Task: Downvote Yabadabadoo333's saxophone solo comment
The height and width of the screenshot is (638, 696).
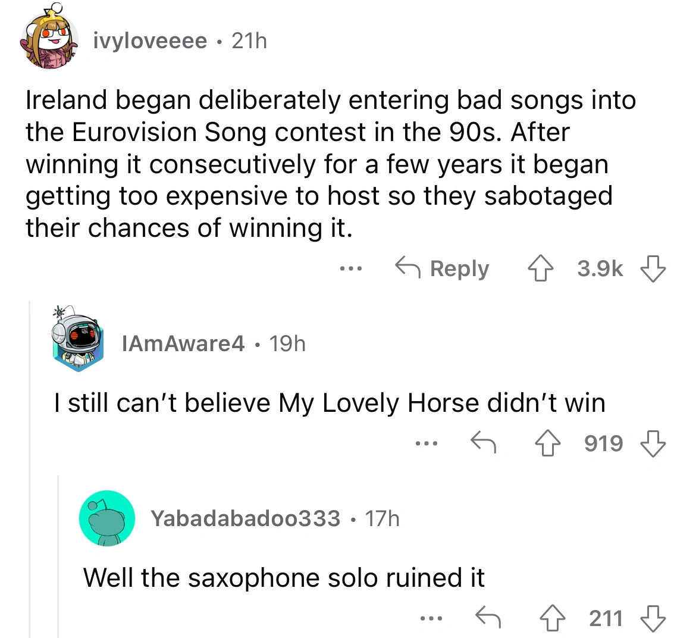Action: (x=653, y=618)
